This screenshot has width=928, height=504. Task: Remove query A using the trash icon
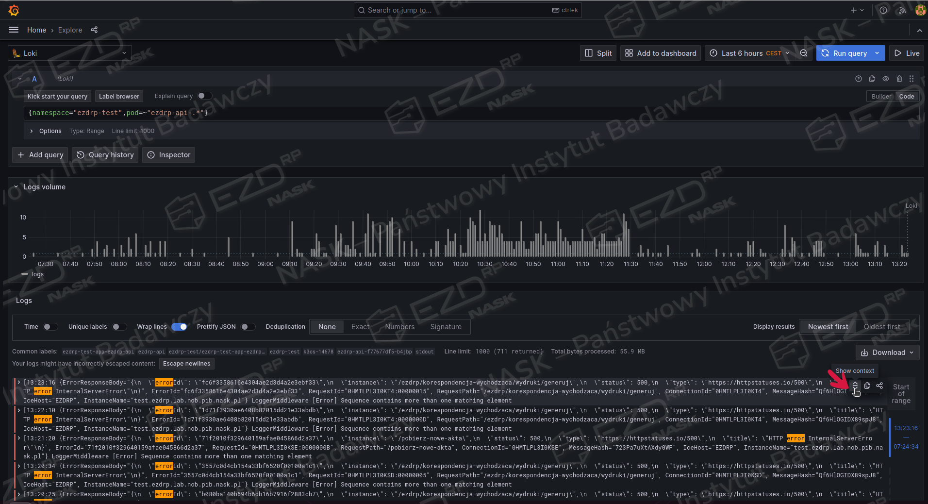tap(899, 79)
